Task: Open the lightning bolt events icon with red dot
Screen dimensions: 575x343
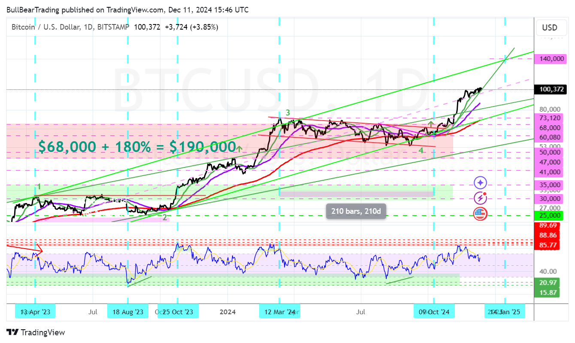Action: coord(480,197)
